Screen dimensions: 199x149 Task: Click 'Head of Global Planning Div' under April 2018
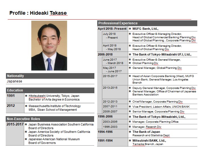(x=151, y=49)
